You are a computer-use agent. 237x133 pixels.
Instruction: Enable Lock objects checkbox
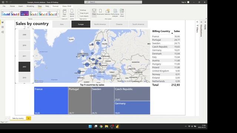point(79,16)
